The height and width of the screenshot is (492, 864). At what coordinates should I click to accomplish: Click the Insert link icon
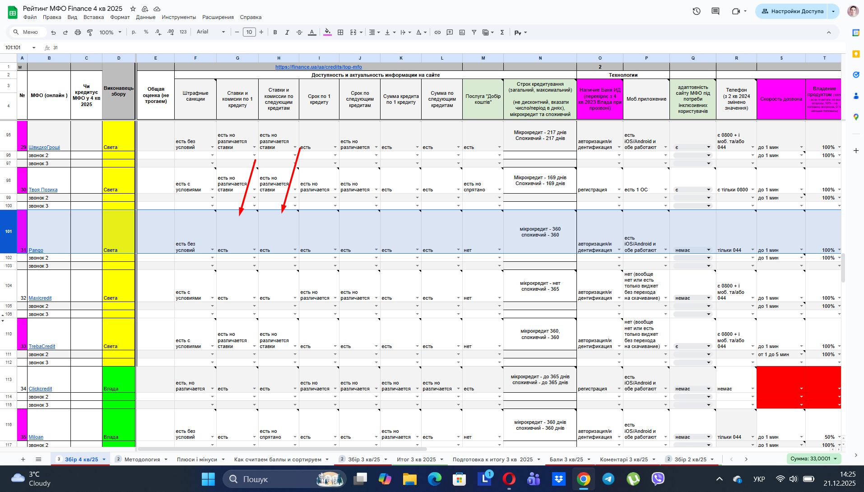(x=437, y=32)
